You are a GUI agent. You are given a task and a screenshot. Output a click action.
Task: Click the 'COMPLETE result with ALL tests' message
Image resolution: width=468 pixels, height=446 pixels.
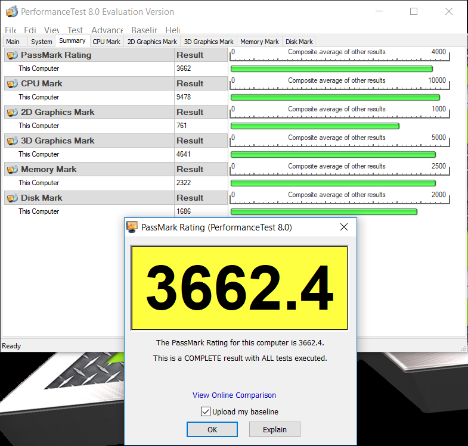(240, 358)
